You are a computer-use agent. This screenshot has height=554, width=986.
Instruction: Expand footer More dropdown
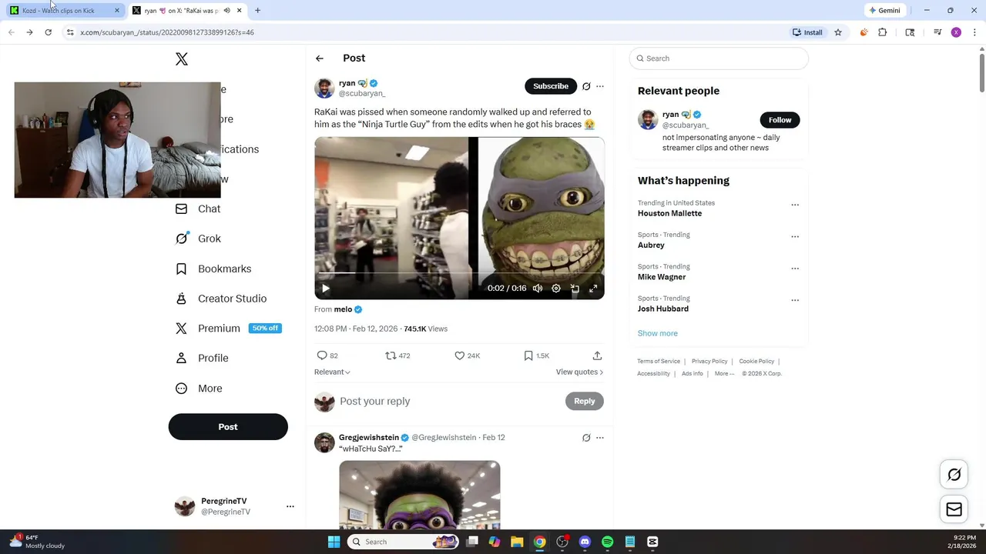click(x=724, y=373)
